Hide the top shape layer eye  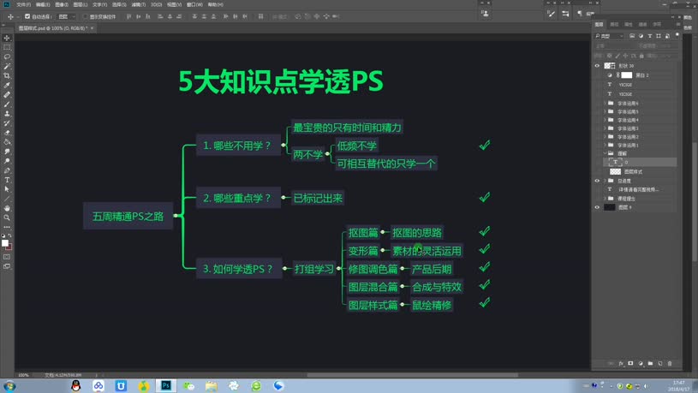point(597,66)
